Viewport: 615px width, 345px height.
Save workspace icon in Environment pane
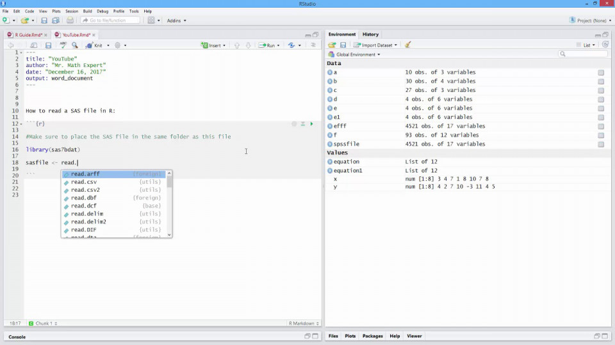click(343, 45)
